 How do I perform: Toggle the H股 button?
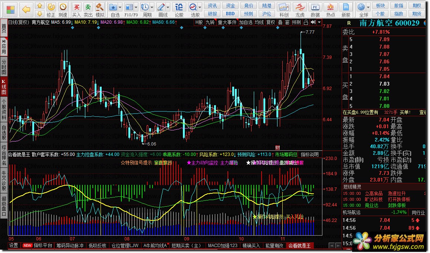[199, 22]
